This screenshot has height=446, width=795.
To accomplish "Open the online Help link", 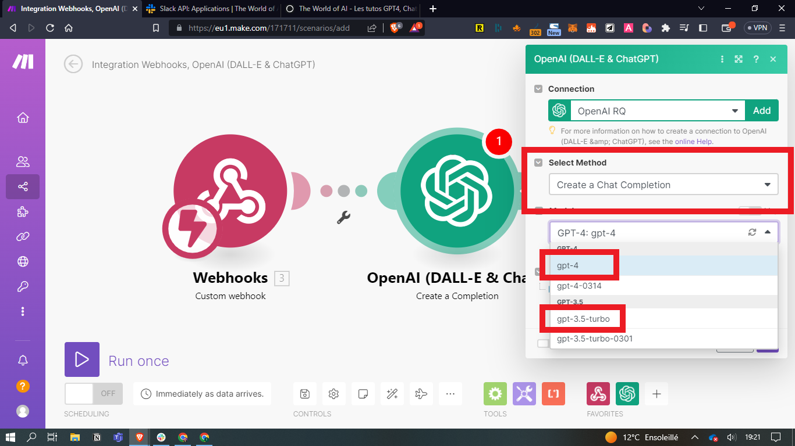I will pos(693,141).
